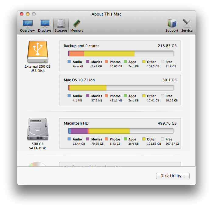Click Audio blue swatch in Mac OS 10.7 Lion
213x209 pixels.
pos(69,96)
